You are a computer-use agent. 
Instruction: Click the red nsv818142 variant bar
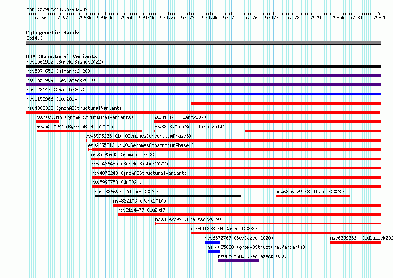pyautogui.click(x=267, y=122)
